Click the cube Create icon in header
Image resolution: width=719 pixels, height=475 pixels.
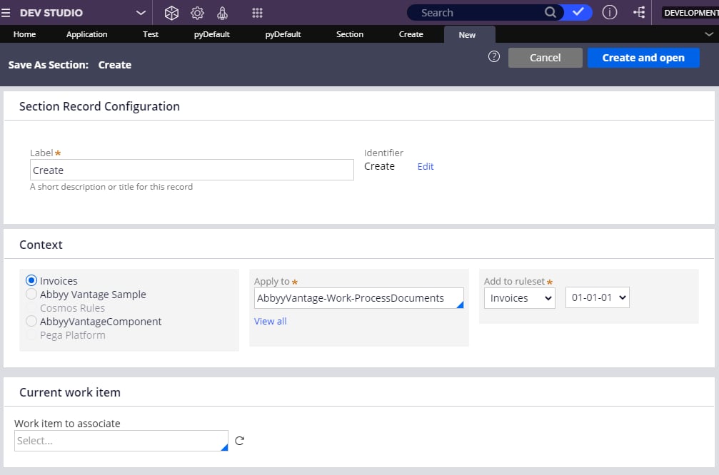click(x=171, y=13)
